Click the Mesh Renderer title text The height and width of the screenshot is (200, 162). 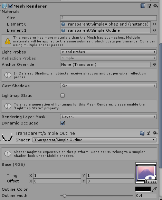click(x=30, y=6)
